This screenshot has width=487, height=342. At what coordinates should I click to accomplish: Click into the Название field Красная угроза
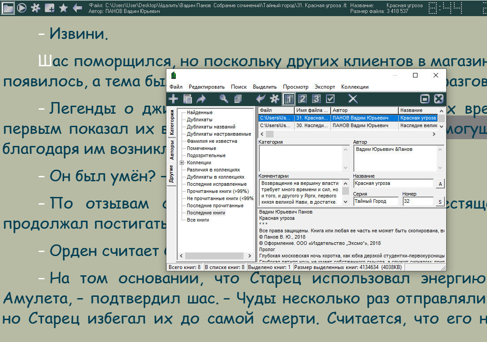[x=394, y=184]
